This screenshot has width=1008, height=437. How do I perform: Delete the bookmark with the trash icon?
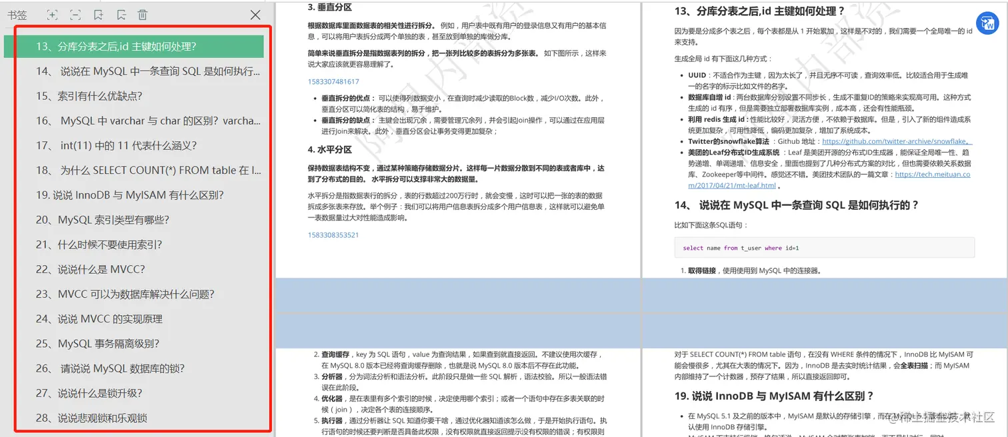point(143,15)
